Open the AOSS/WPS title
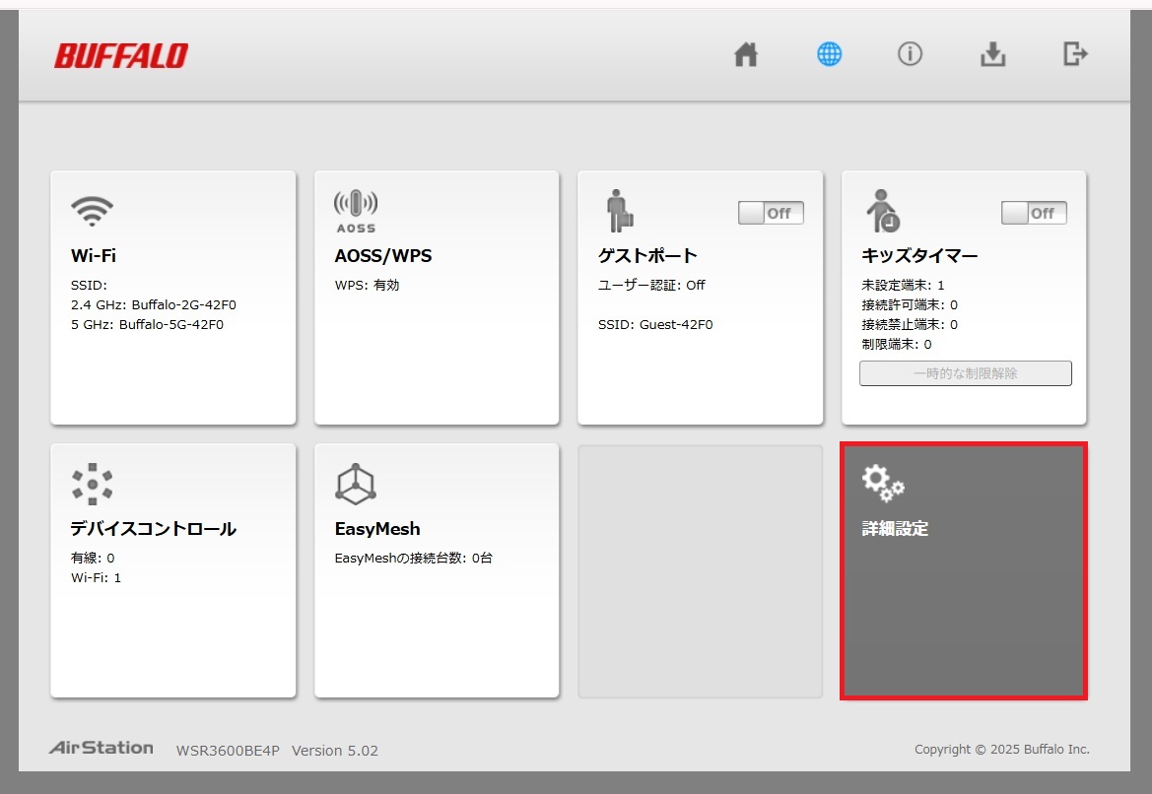The image size is (1152, 794). pyautogui.click(x=382, y=255)
